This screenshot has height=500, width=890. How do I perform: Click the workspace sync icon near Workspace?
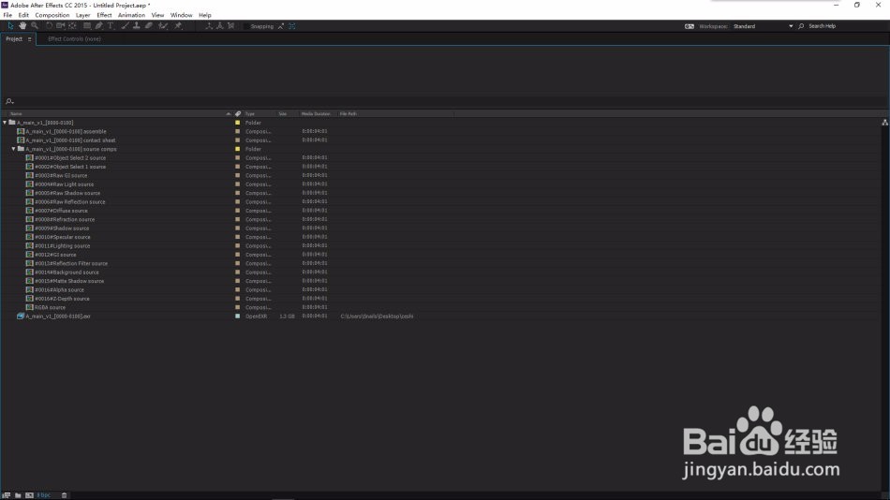pyautogui.click(x=690, y=26)
